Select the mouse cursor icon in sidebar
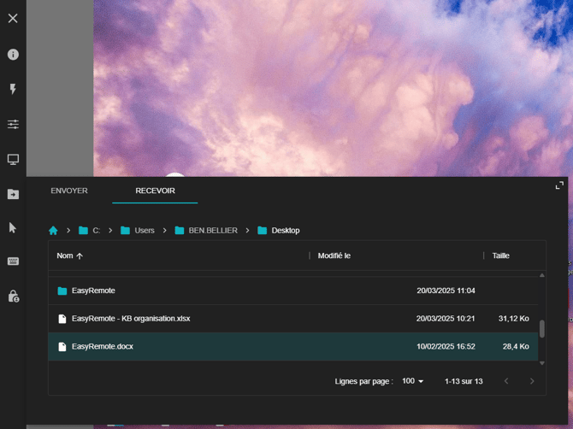573x429 pixels. (13, 228)
